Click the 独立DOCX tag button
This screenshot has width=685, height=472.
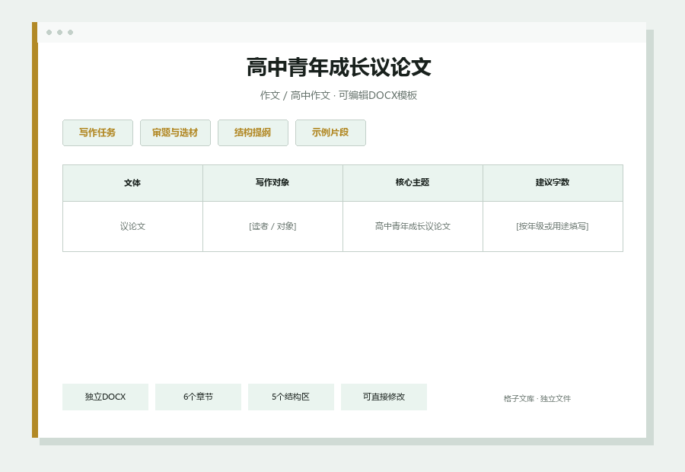(x=105, y=397)
